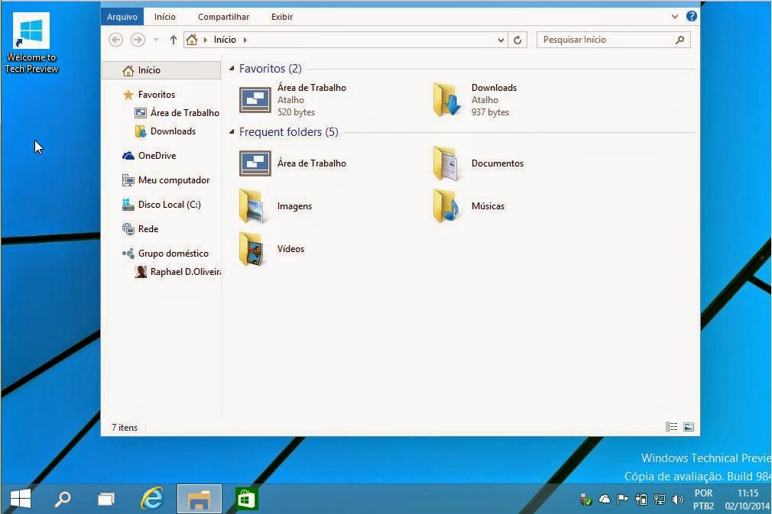This screenshot has height=514, width=772.
Task: Switch to the Início ribbon tab
Action: click(x=164, y=17)
